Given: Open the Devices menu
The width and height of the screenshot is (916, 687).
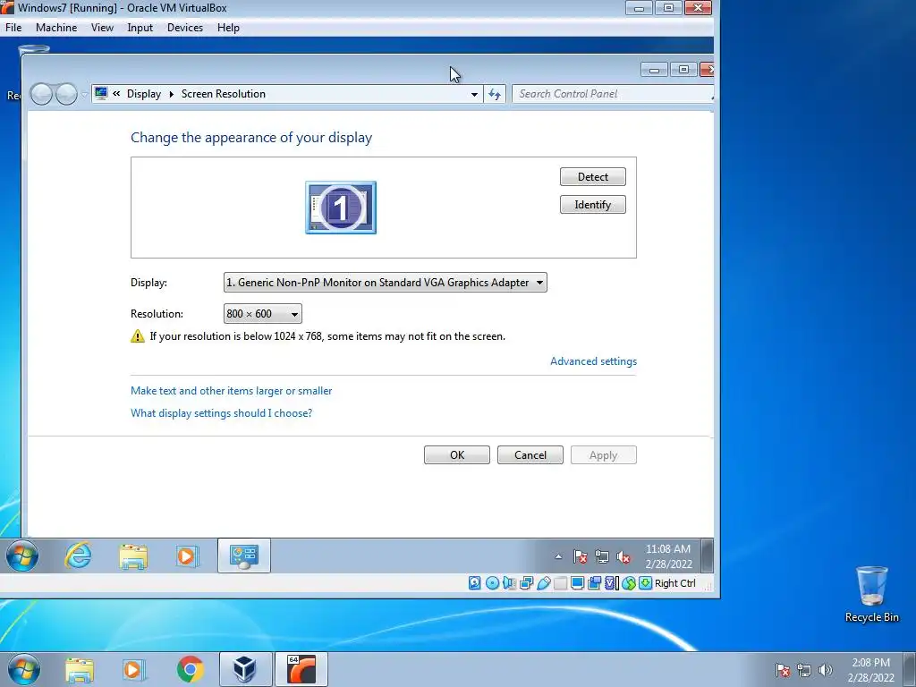Looking at the screenshot, I should (185, 28).
